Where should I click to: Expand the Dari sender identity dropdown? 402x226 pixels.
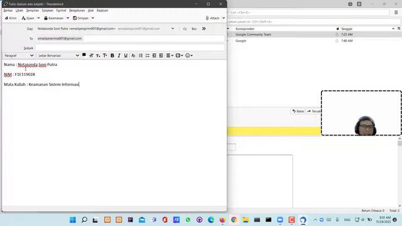(173, 29)
